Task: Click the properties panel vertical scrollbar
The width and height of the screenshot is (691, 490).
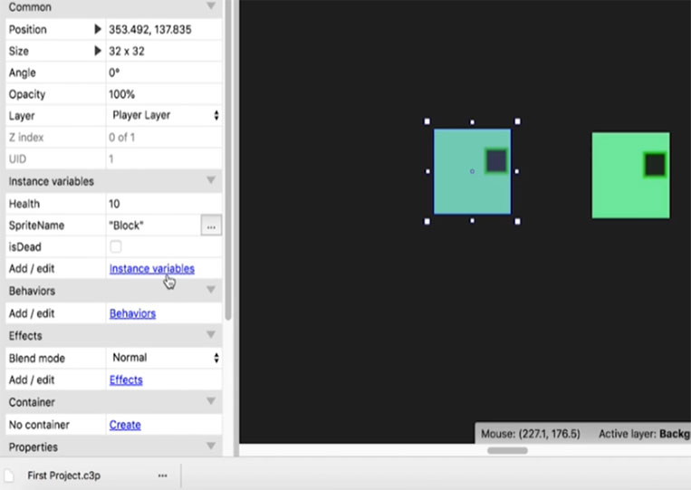Action: click(x=228, y=159)
